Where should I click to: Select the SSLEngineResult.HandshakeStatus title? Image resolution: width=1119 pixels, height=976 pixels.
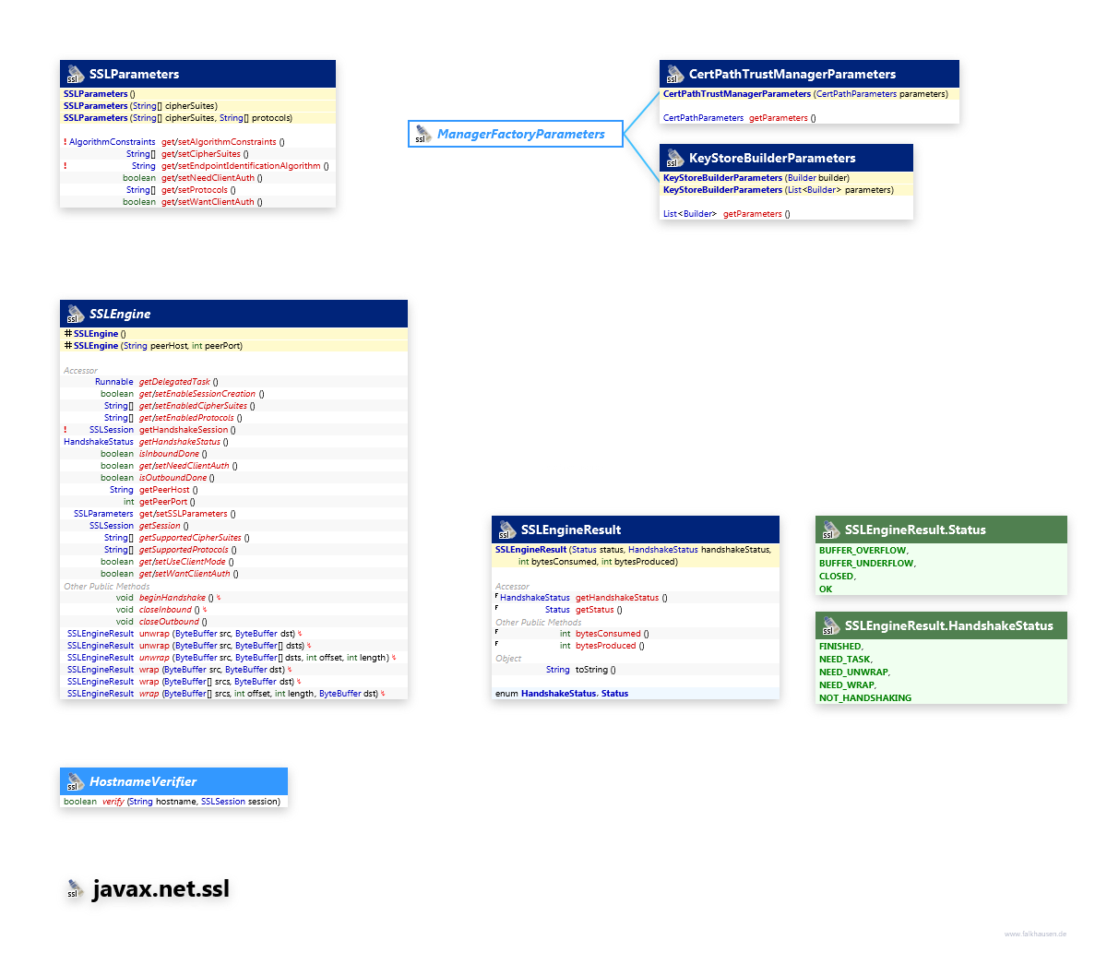[949, 625]
